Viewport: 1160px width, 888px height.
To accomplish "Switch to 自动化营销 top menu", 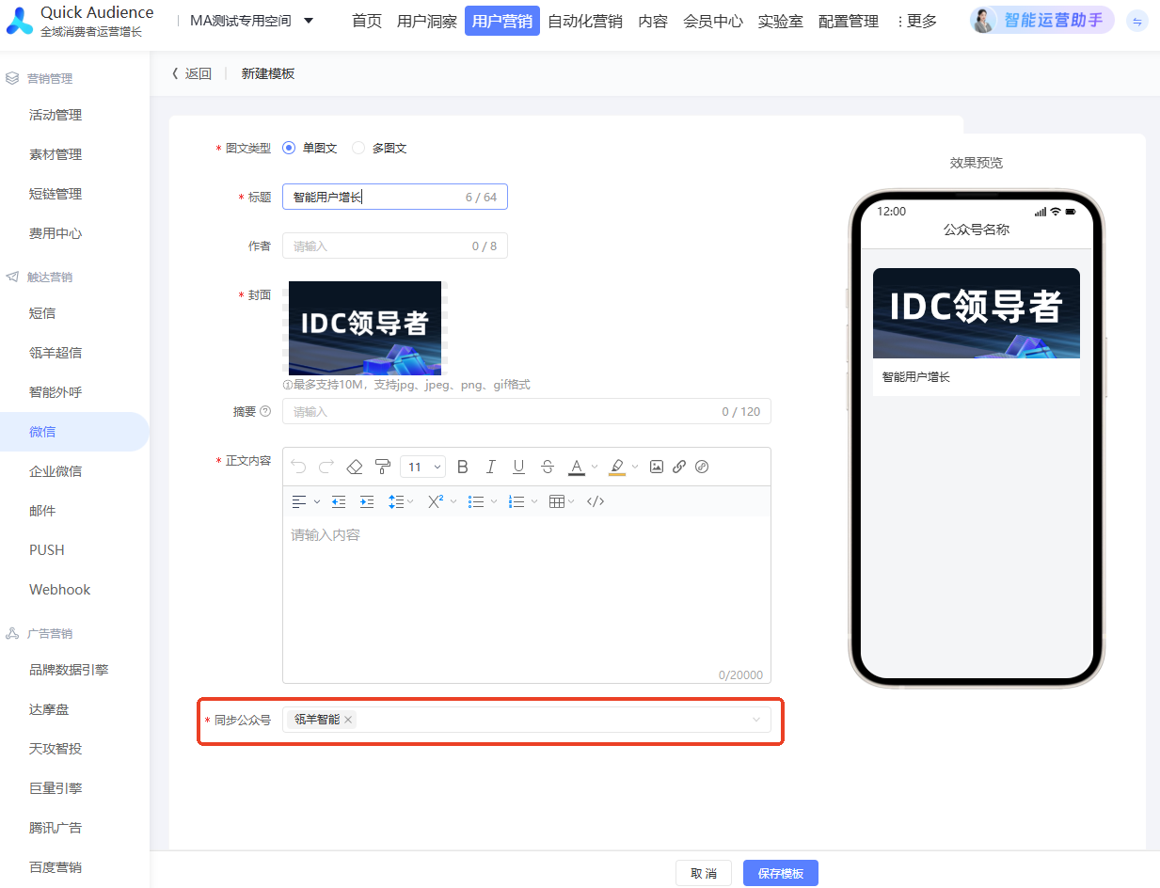I will coord(585,21).
